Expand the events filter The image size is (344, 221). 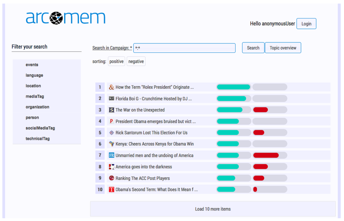point(32,65)
